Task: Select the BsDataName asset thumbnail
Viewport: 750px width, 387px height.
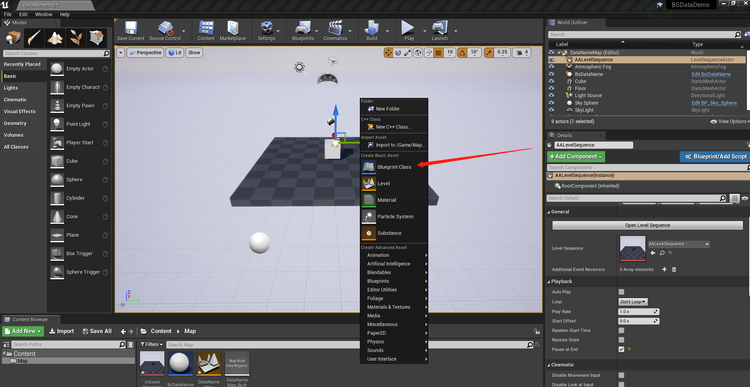Action: 180,363
